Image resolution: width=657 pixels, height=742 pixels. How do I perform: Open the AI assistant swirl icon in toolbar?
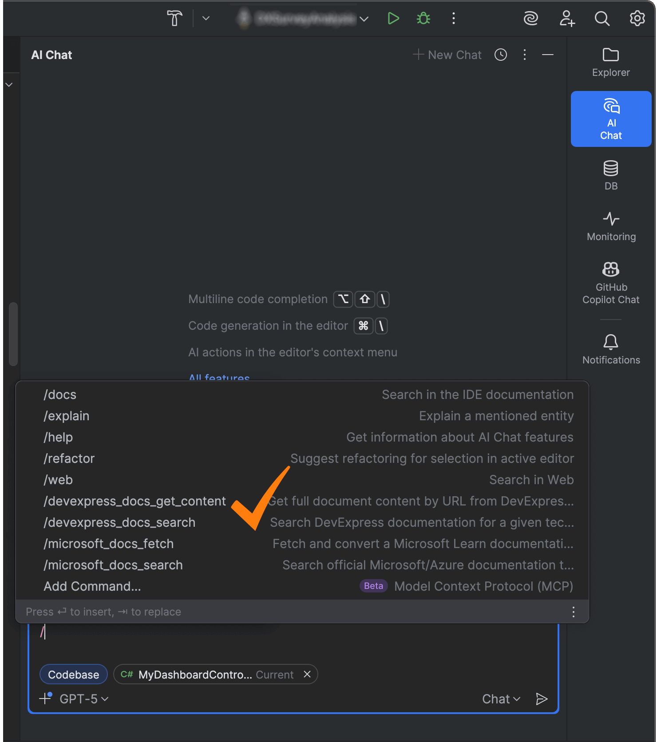point(531,19)
